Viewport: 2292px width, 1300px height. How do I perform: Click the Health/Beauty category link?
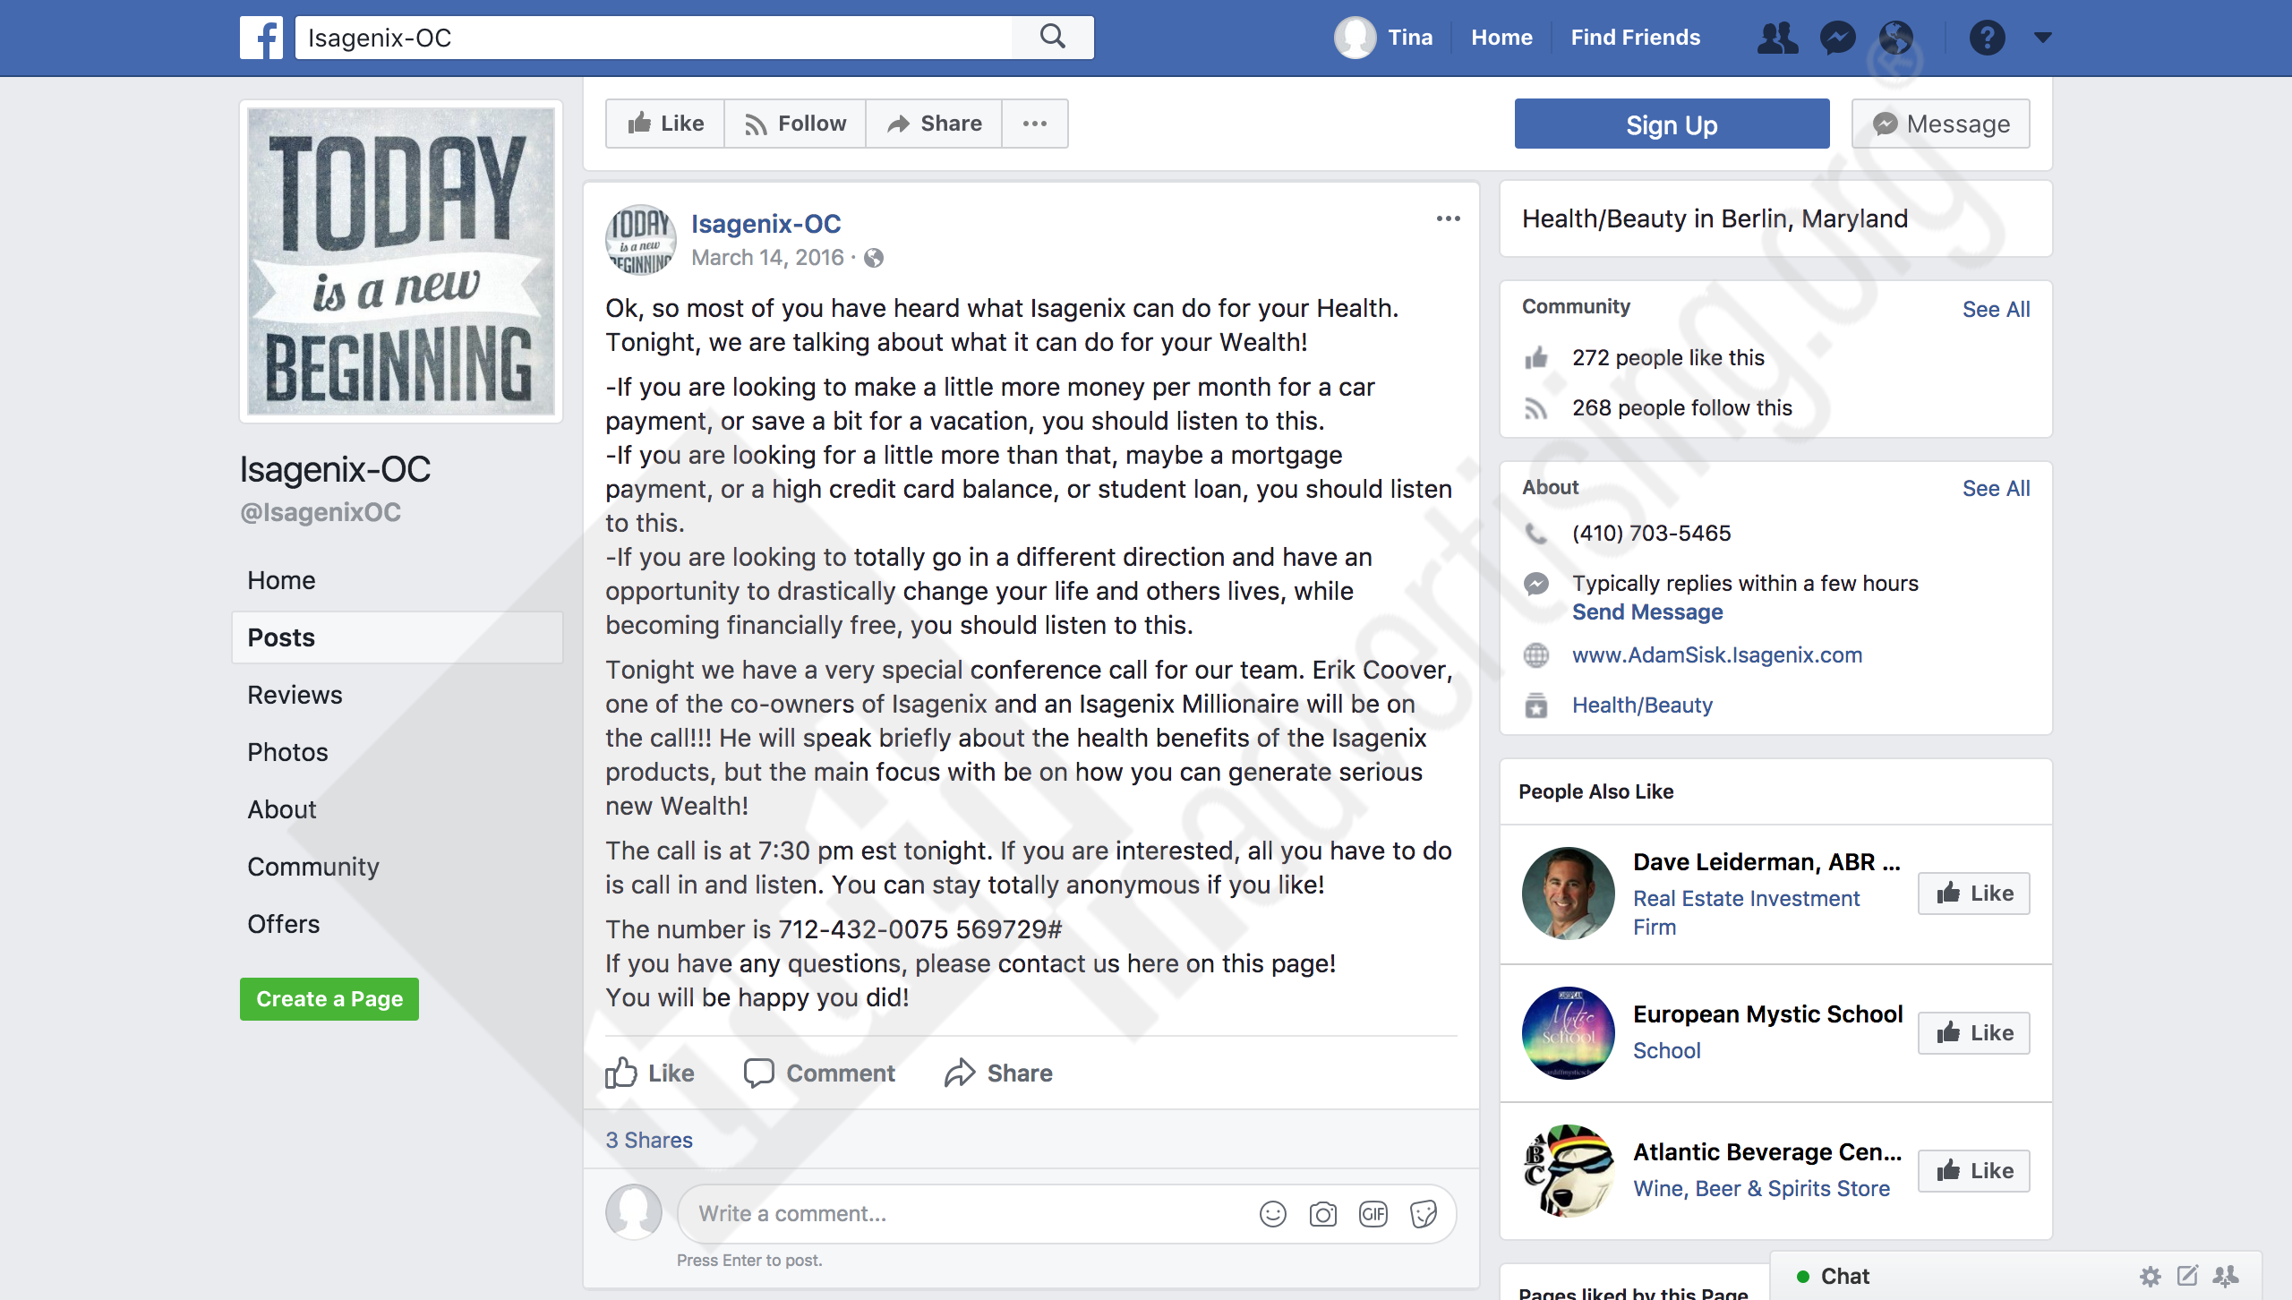(1642, 706)
